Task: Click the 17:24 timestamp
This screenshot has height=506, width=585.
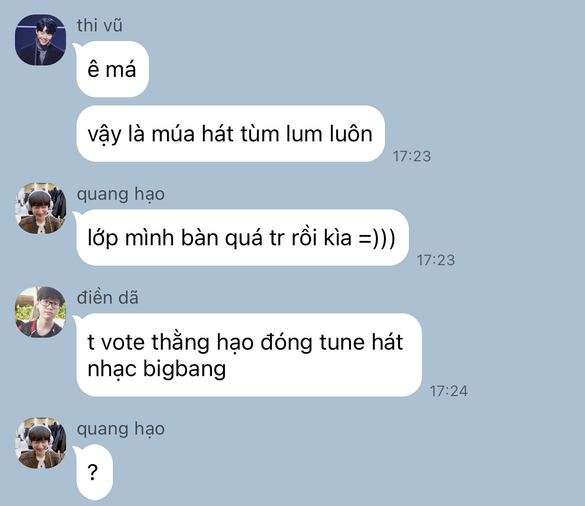Action: point(448,391)
